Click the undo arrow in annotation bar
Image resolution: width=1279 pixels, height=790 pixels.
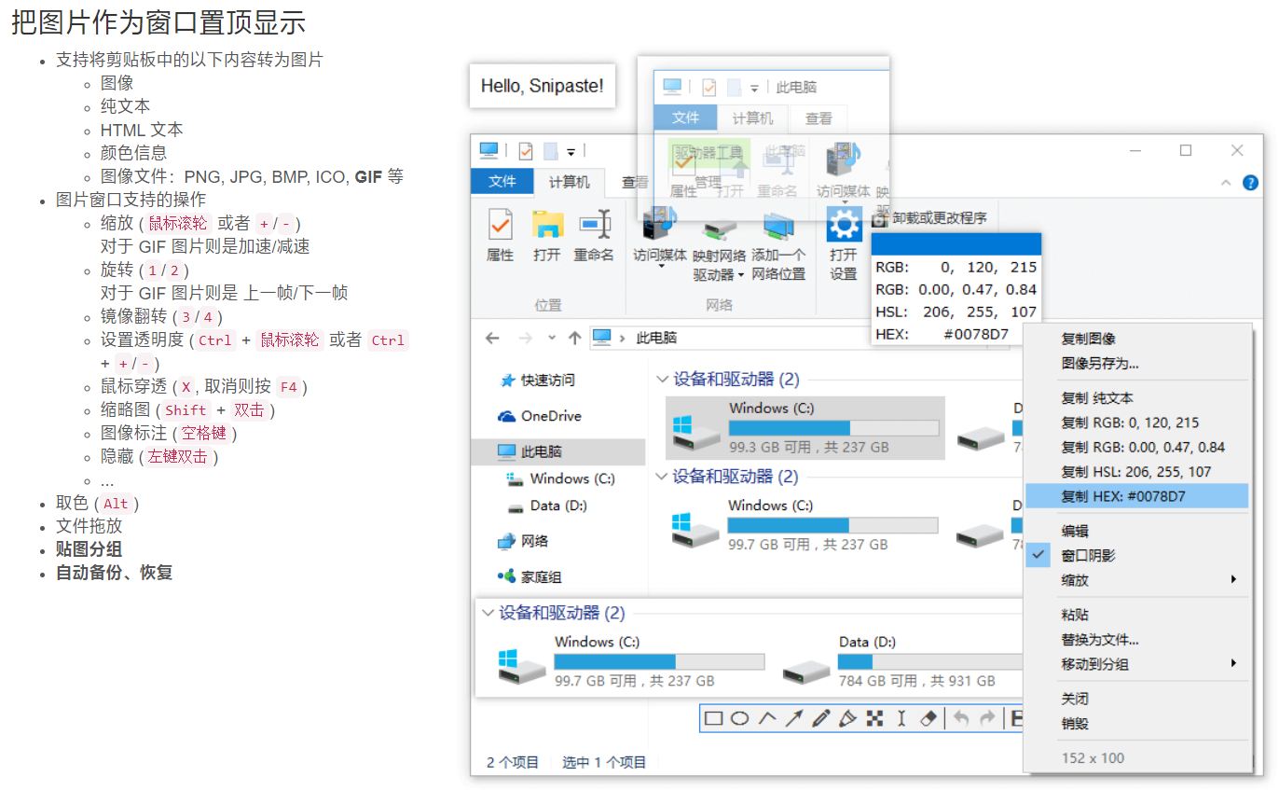961,718
